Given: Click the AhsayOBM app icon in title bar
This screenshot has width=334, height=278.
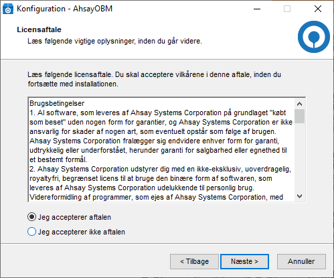Looking at the screenshot, I should tap(8, 9).
